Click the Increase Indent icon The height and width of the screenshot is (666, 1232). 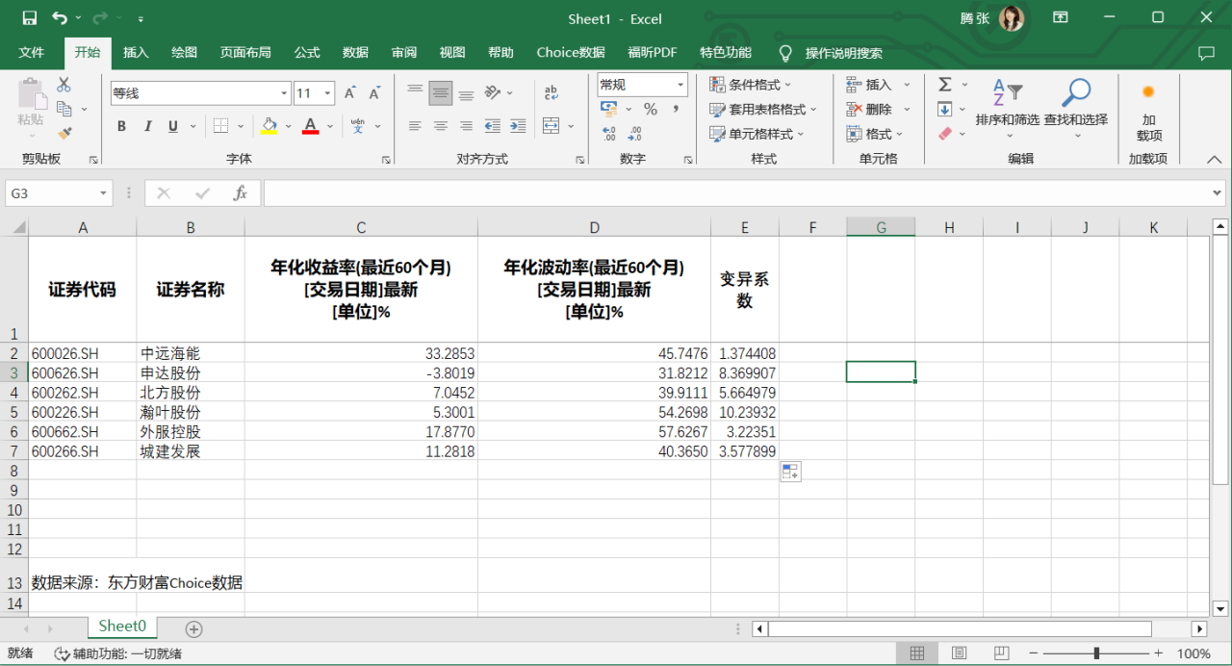coord(518,126)
